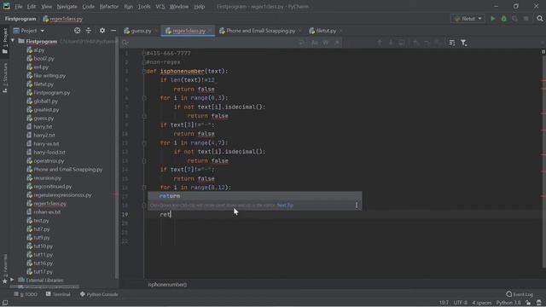The width and height of the screenshot is (546, 307).
Task: Close the filetut.py editor tab
Action: [x=340, y=31]
